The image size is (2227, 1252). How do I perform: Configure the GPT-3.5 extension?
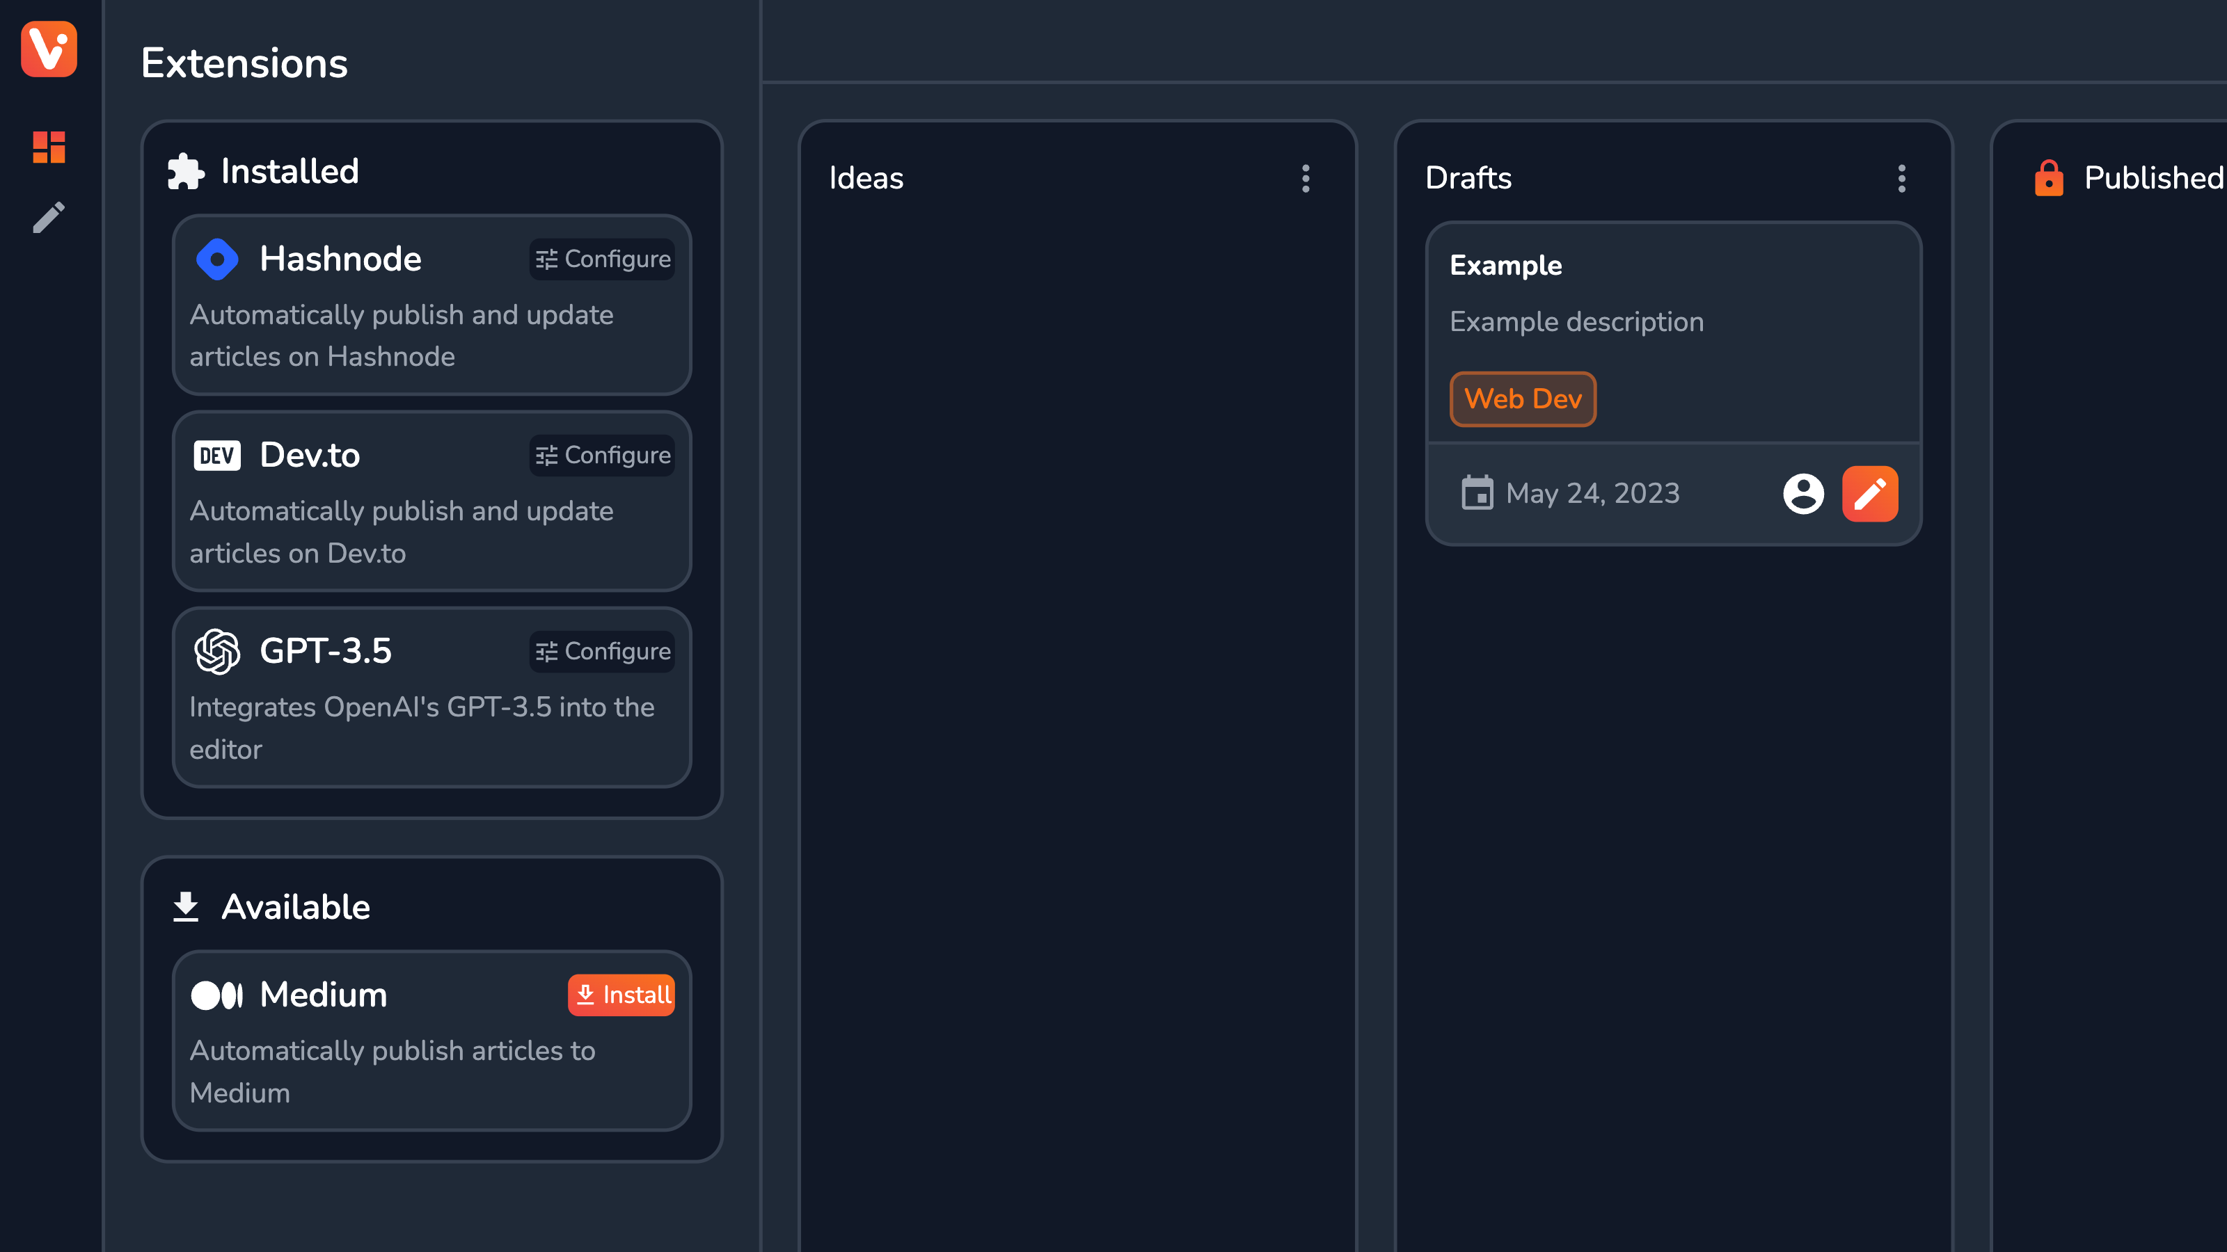click(603, 652)
